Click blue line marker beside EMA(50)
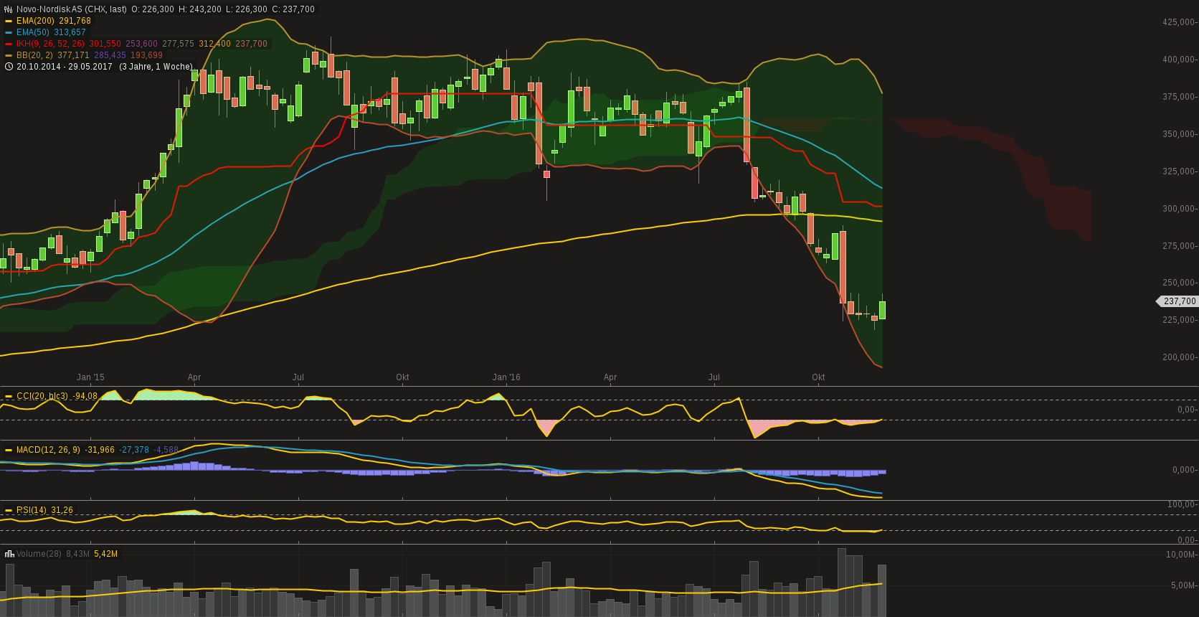Viewport: 1199px width, 617px height. tap(9, 32)
